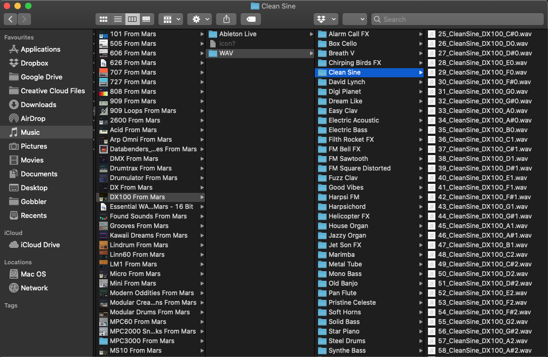Select the Harpsichord folder
The width and height of the screenshot is (548, 357).
pyautogui.click(x=369, y=207)
